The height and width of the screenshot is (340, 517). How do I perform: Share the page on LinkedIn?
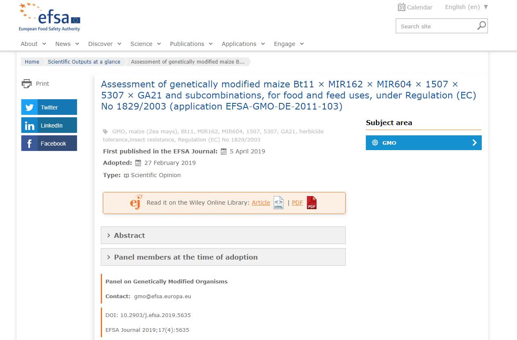tap(49, 126)
